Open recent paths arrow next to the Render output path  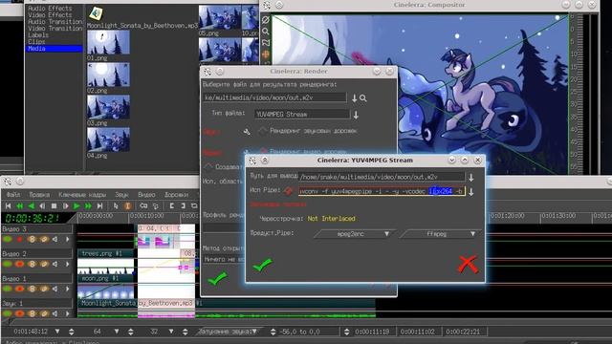click(354, 97)
